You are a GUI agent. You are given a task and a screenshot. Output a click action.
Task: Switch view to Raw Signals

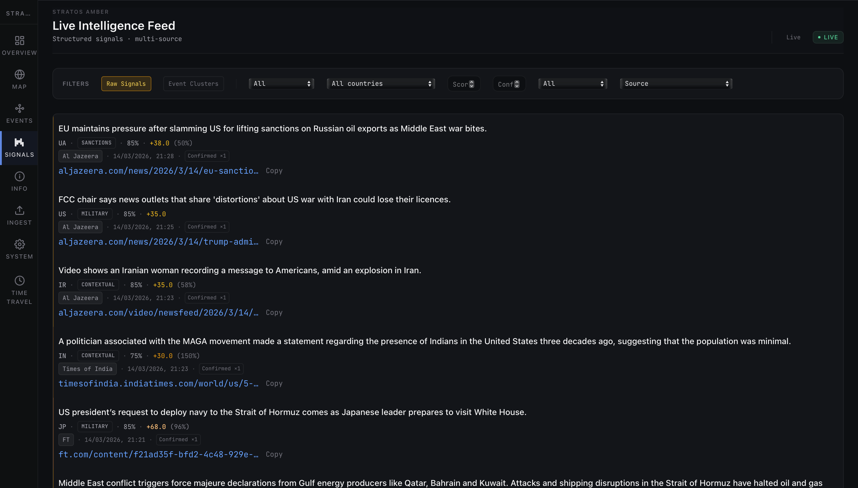(x=126, y=84)
